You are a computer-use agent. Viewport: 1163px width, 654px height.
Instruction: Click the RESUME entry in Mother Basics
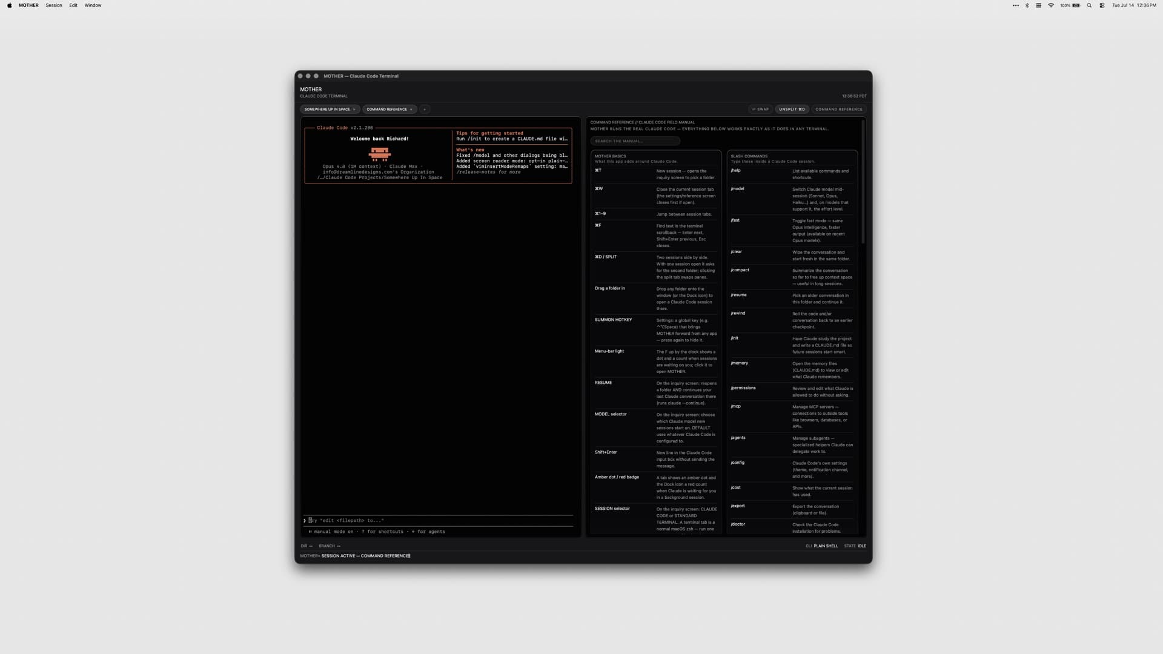click(656, 393)
